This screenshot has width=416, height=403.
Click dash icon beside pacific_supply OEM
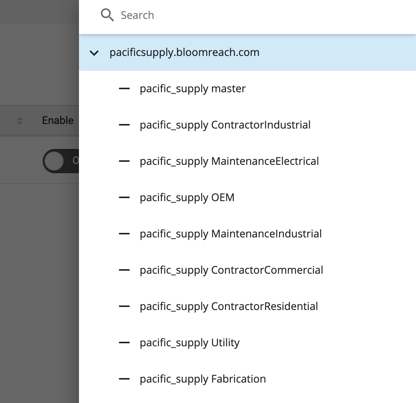click(x=124, y=197)
